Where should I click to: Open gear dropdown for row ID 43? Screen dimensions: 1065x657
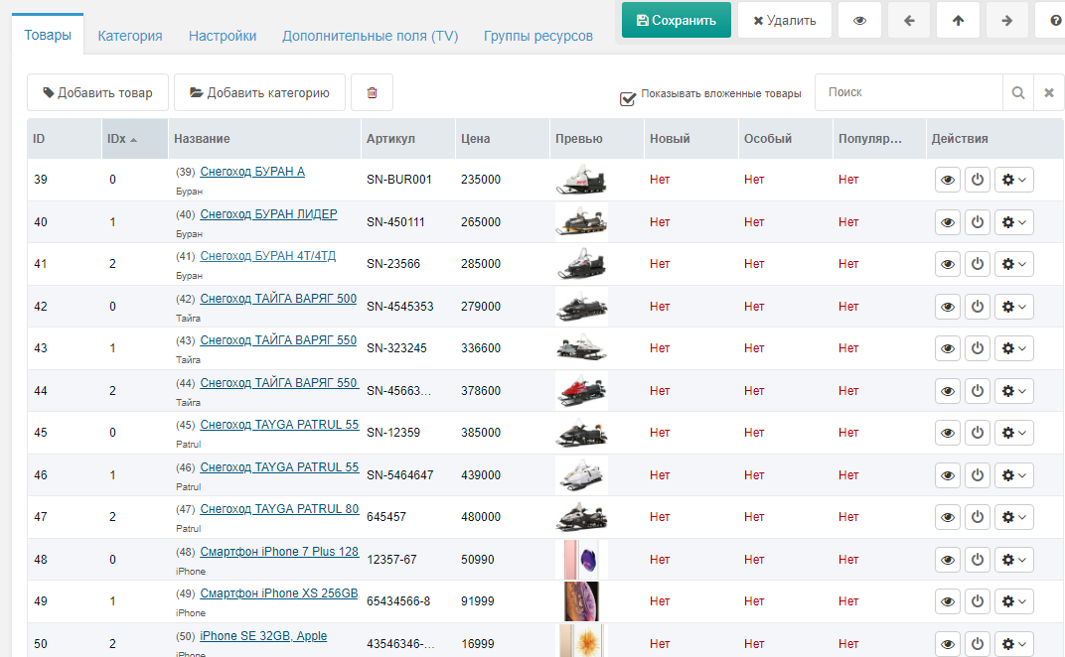click(1014, 349)
